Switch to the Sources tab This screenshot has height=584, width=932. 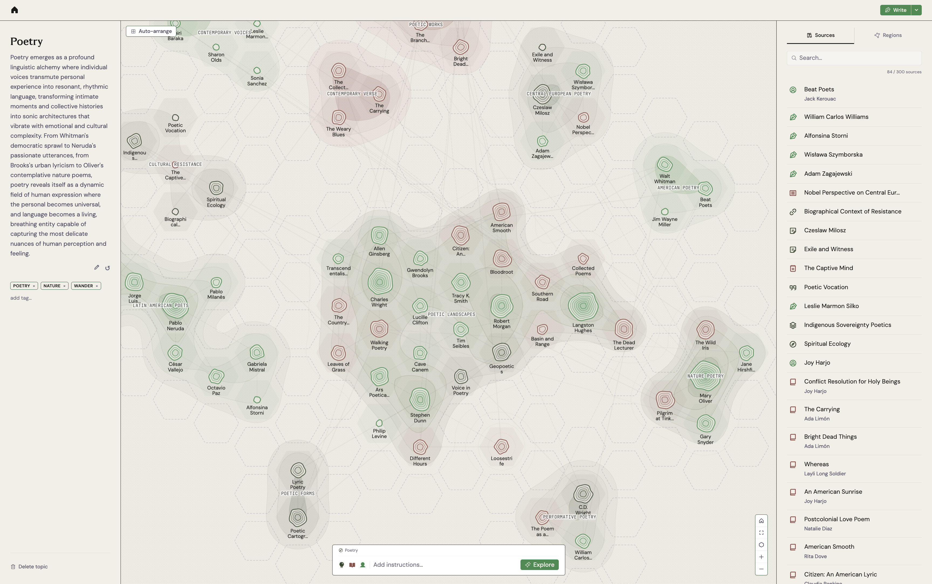pos(820,35)
